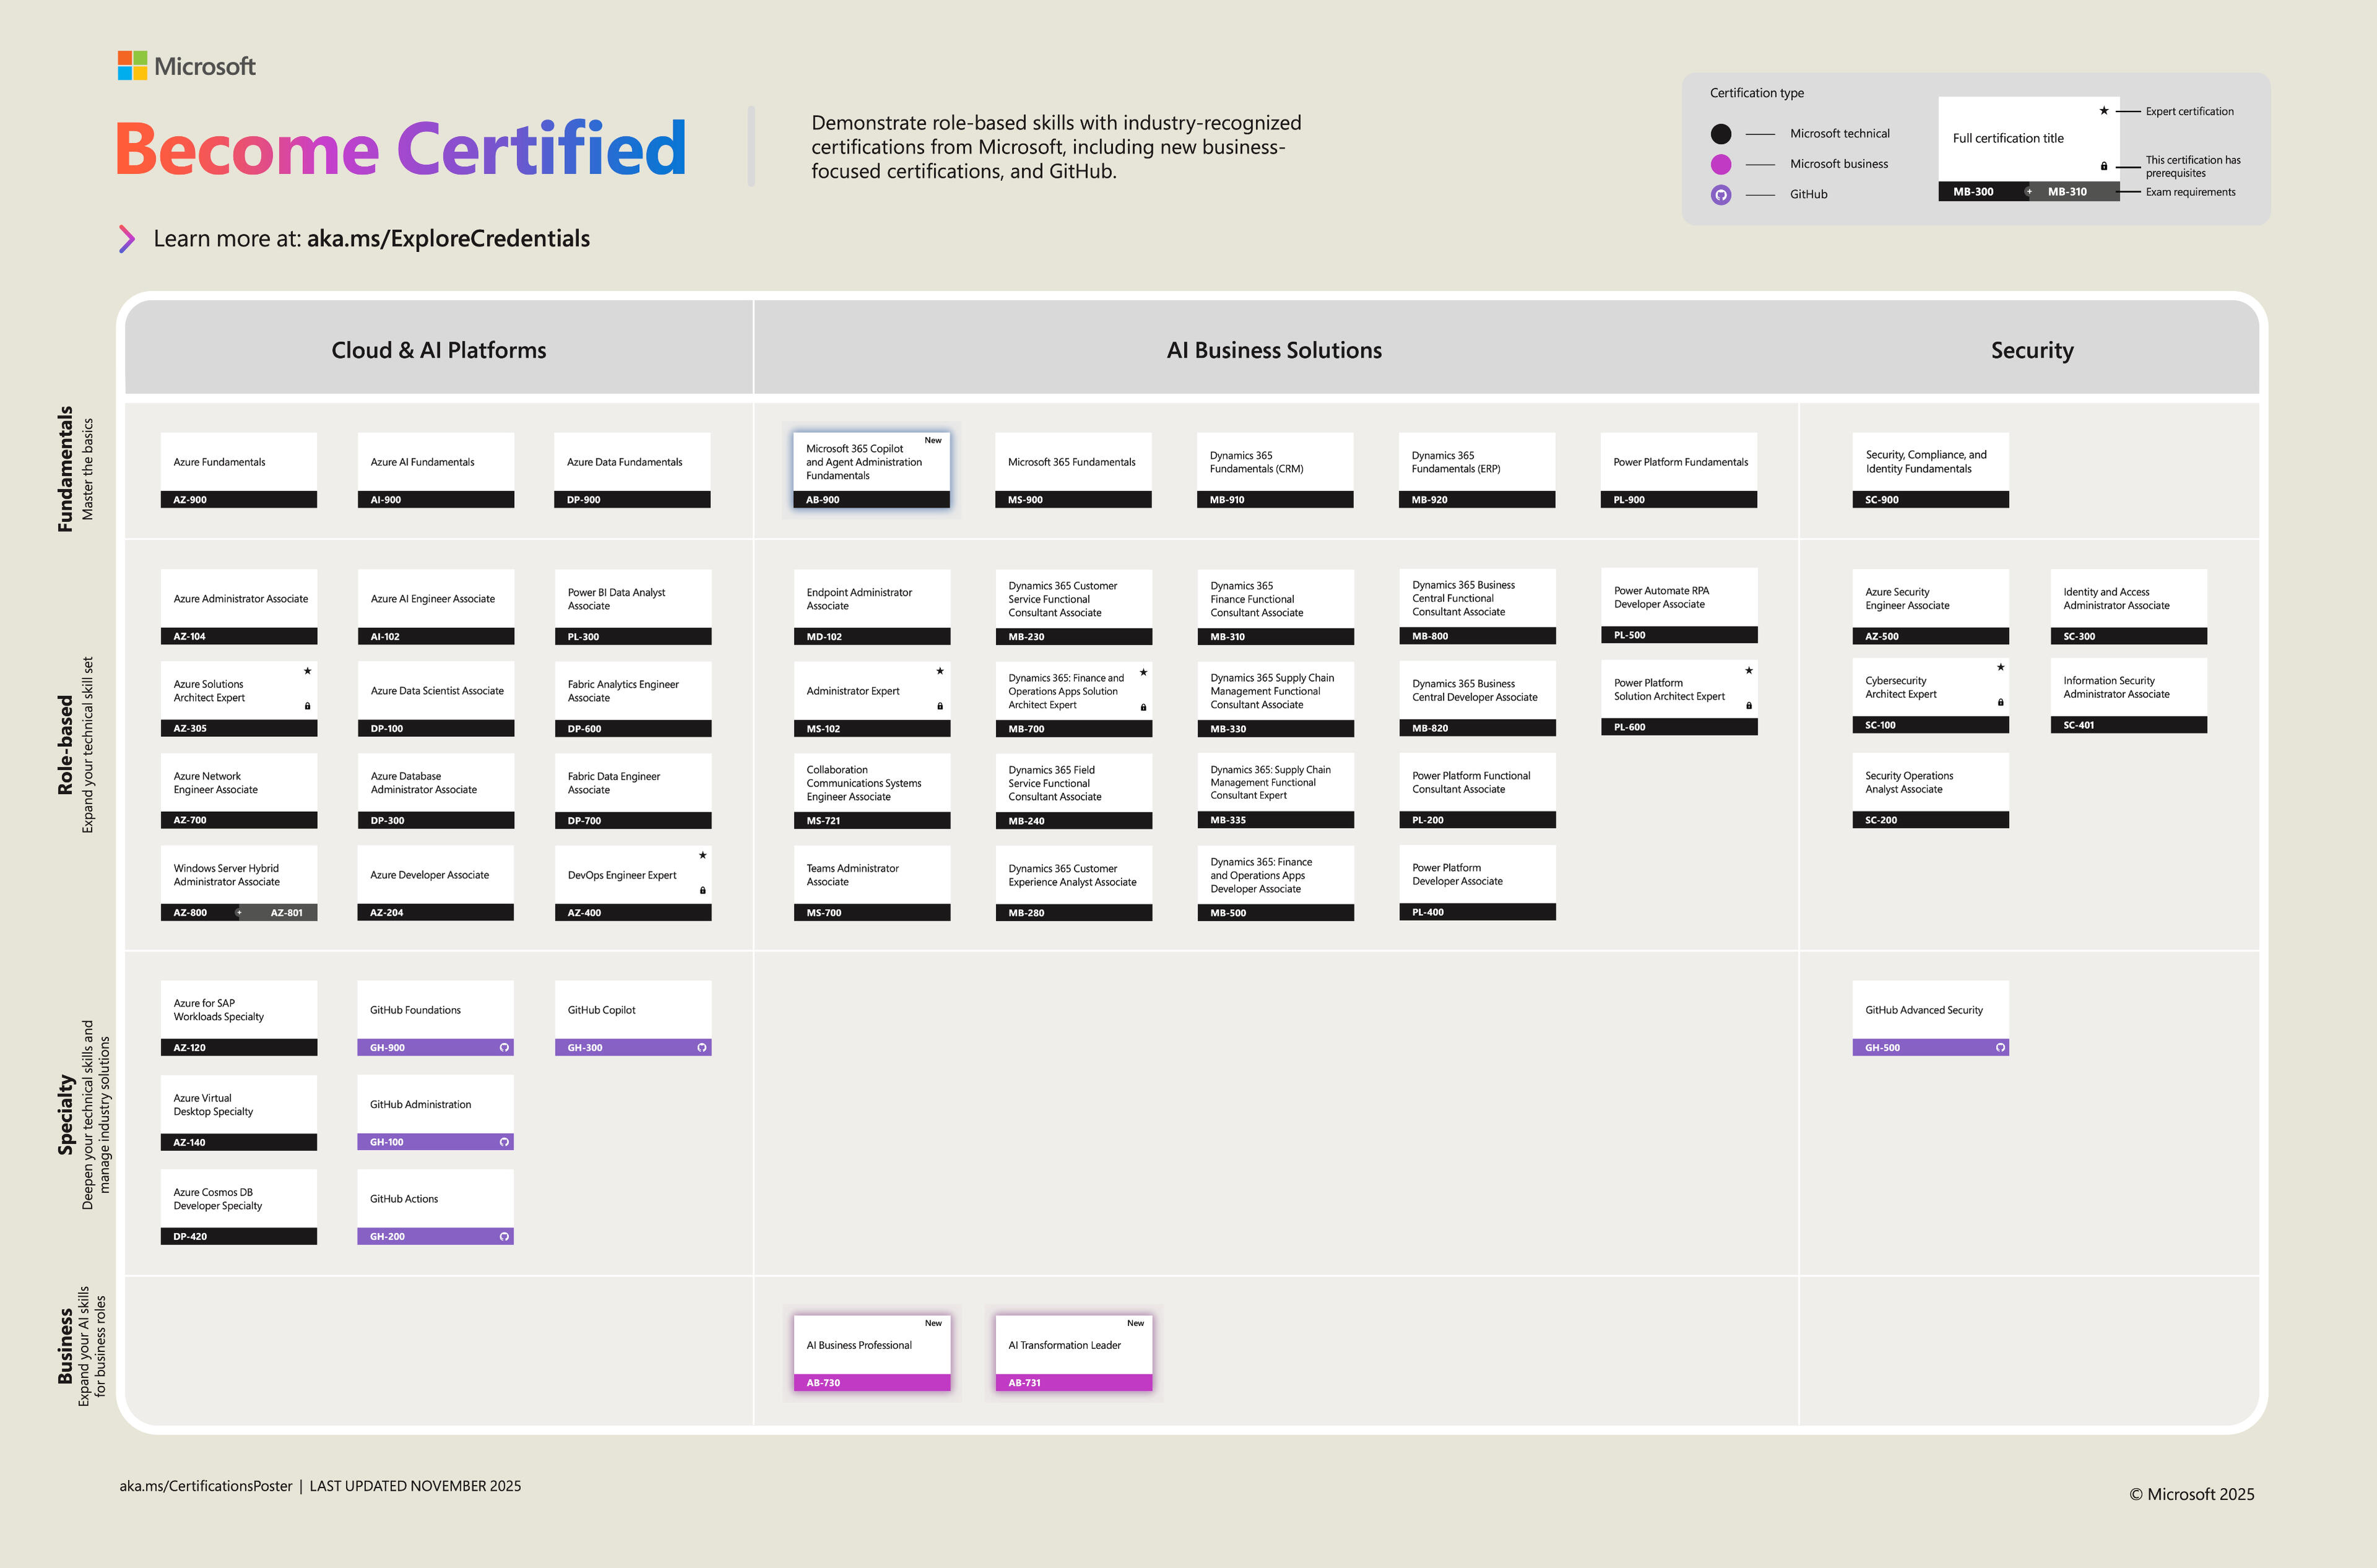2377x1568 pixels.
Task: Click the lock on Cybersecurity Architect Expert
Action: point(2000,702)
